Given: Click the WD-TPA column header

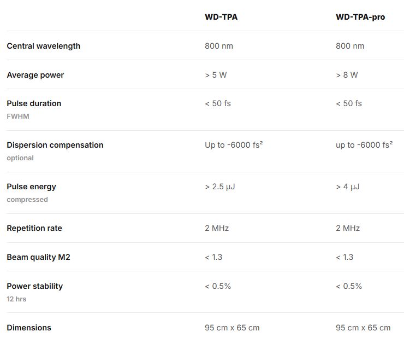Looking at the screenshot, I should [x=221, y=17].
